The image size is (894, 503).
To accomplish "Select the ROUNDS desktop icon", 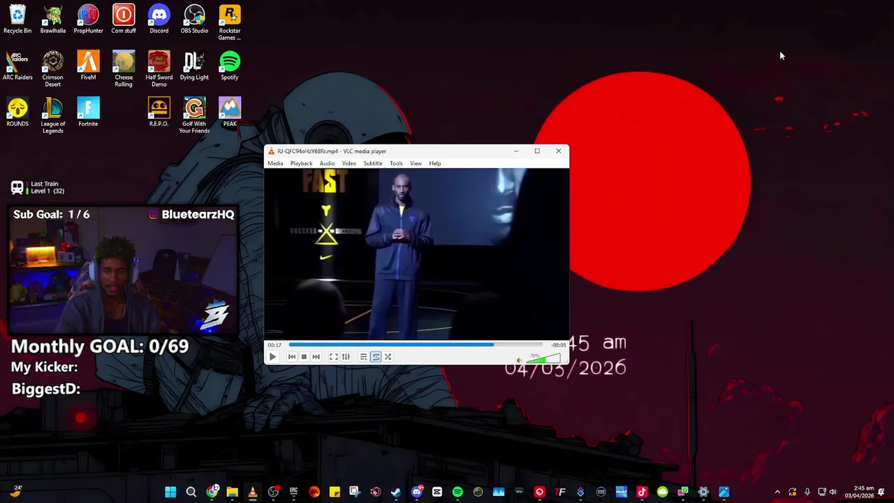I will point(17,112).
